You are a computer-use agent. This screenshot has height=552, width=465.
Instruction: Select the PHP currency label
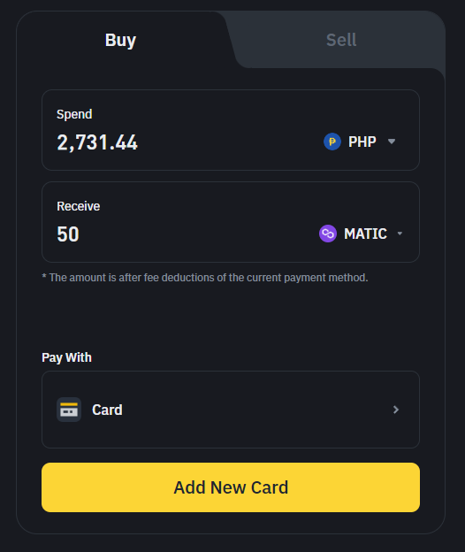coord(362,142)
